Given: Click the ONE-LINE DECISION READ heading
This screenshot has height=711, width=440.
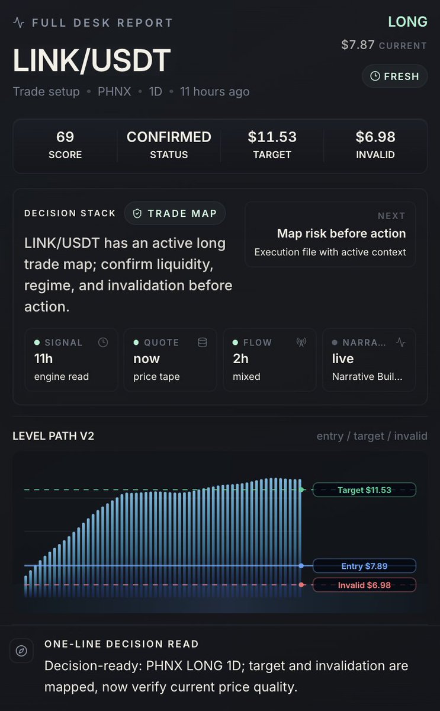Looking at the screenshot, I should point(121,644).
